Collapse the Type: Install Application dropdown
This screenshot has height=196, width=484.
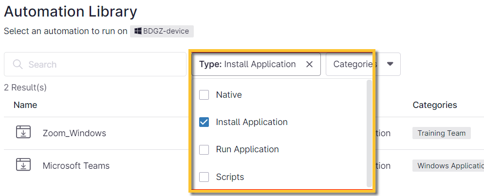tap(247, 64)
